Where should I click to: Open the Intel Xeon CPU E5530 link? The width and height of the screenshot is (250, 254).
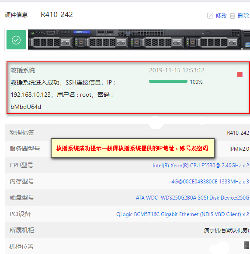tap(201, 166)
